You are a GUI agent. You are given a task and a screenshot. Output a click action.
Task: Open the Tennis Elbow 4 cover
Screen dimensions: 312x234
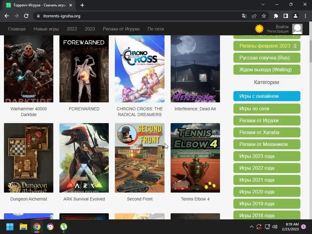point(195,158)
